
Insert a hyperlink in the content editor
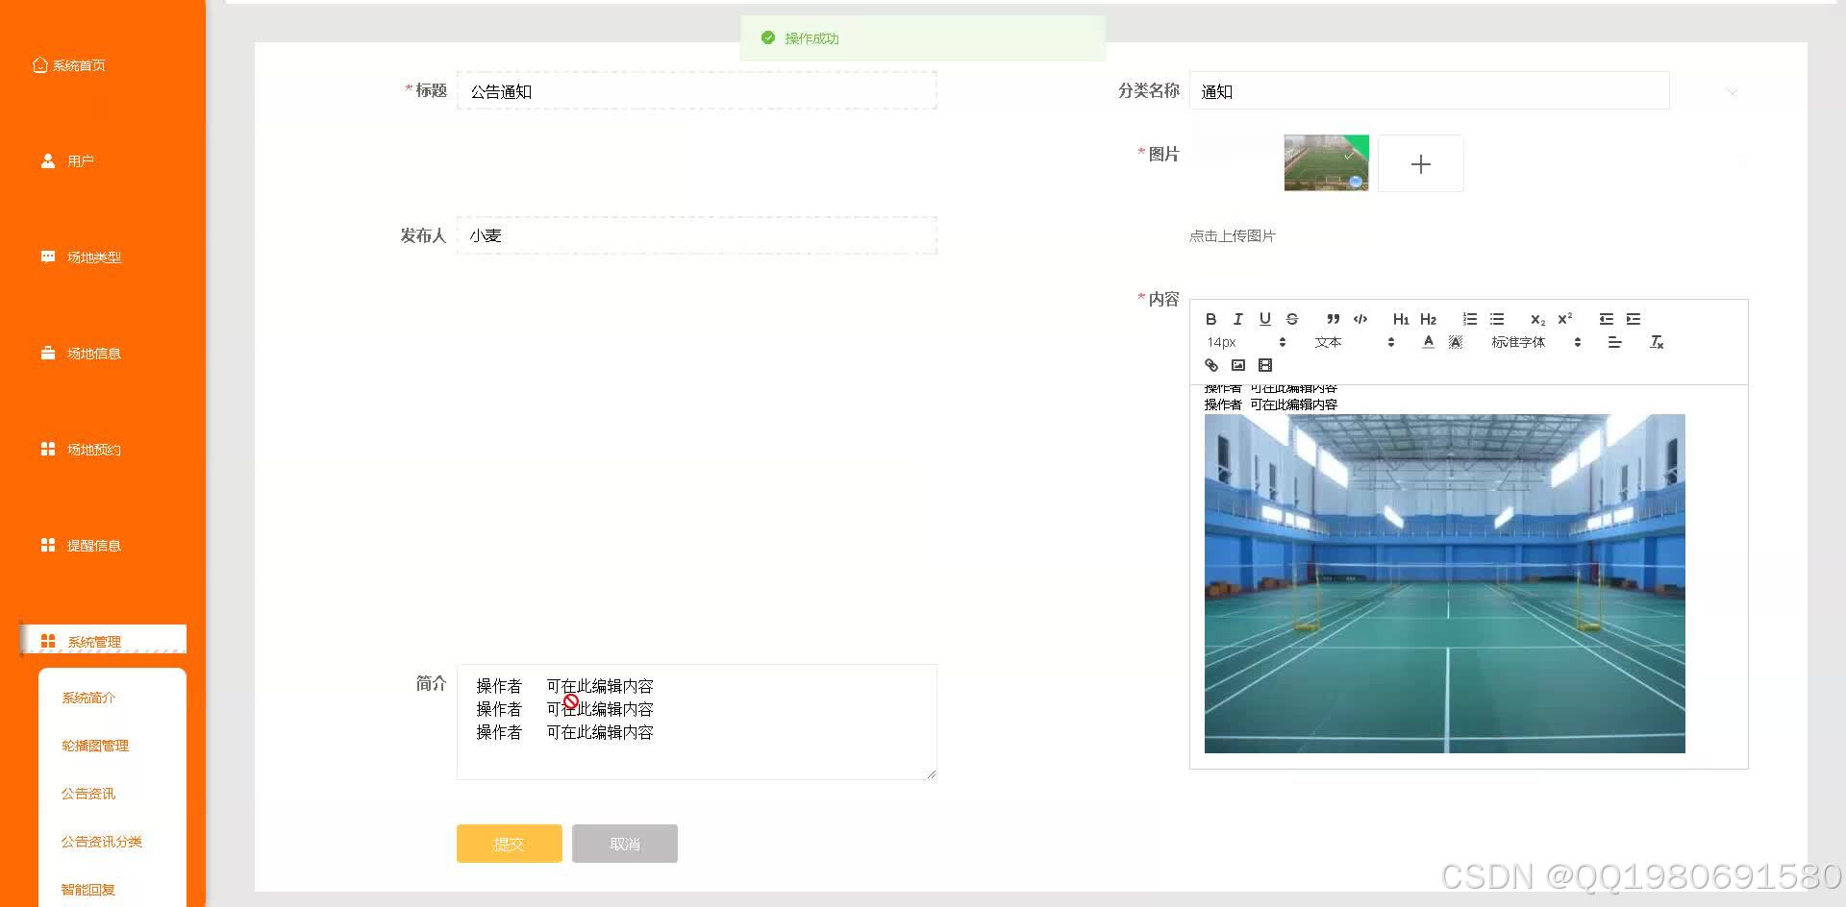pos(1210,365)
